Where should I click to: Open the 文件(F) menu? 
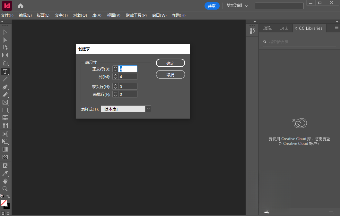click(7, 15)
